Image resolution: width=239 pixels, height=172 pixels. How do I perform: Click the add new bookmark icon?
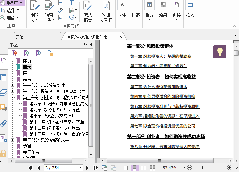(27, 53)
